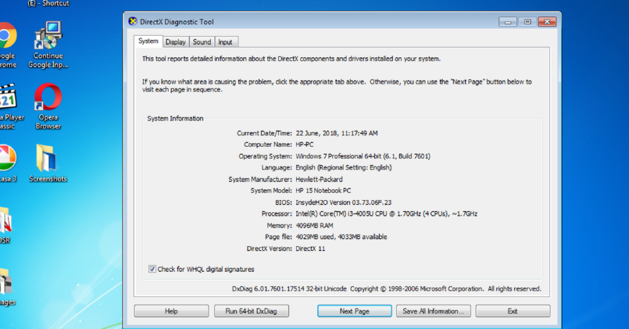The image size is (629, 329).
Task: Select the System tab
Action: (148, 41)
